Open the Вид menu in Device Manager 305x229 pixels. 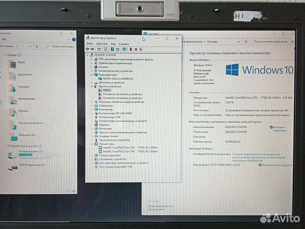113,44
